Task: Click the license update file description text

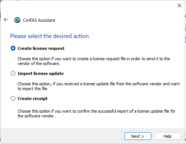Action: click(99, 86)
